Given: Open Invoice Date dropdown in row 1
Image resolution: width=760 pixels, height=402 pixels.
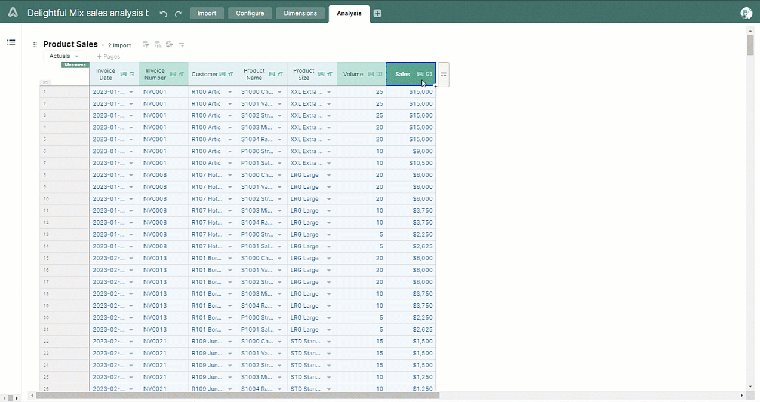Looking at the screenshot, I should pyautogui.click(x=131, y=92).
